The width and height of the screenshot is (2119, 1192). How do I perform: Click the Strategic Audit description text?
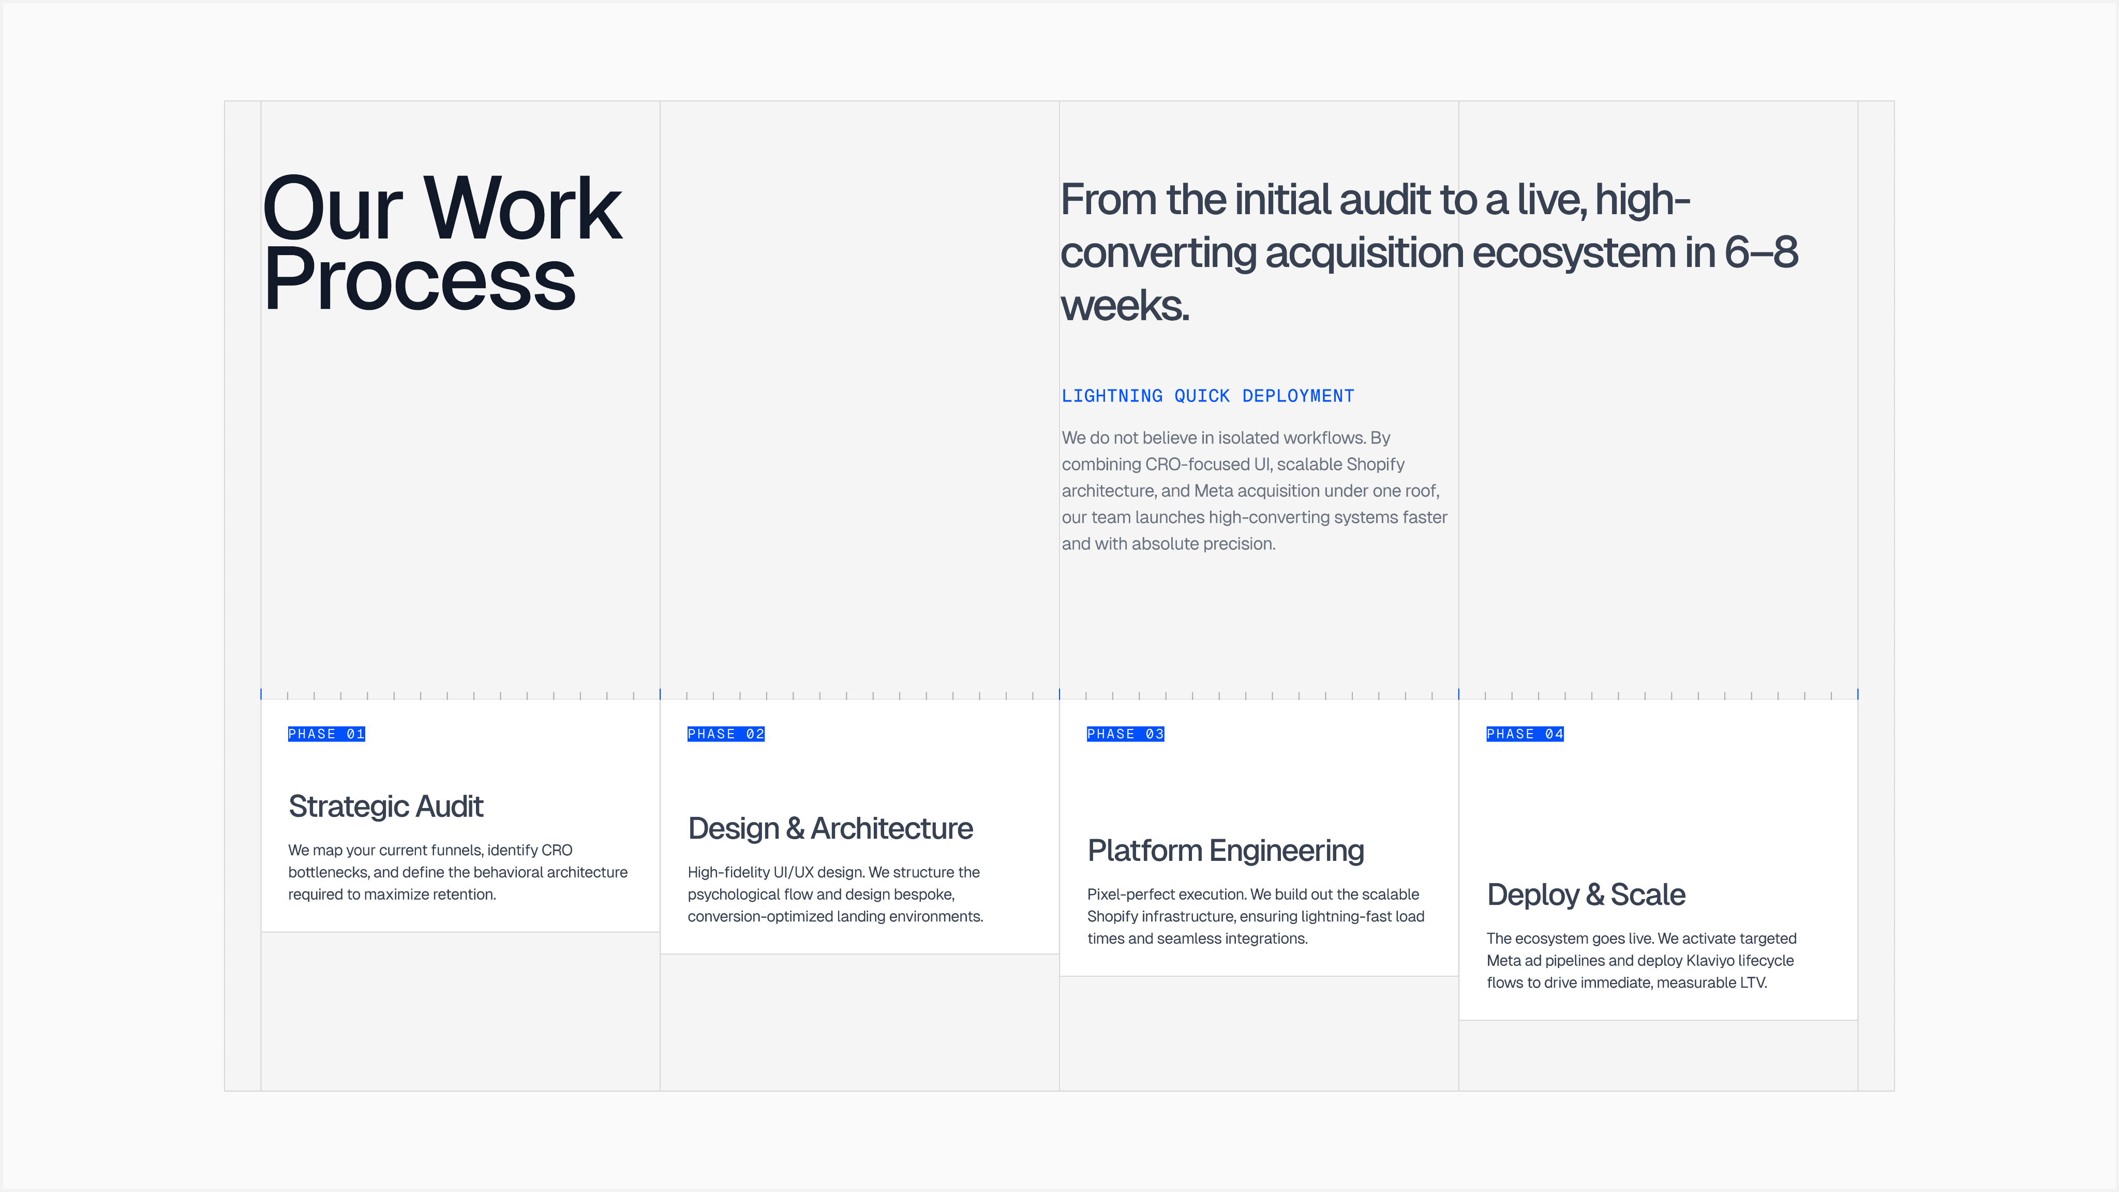click(456, 872)
